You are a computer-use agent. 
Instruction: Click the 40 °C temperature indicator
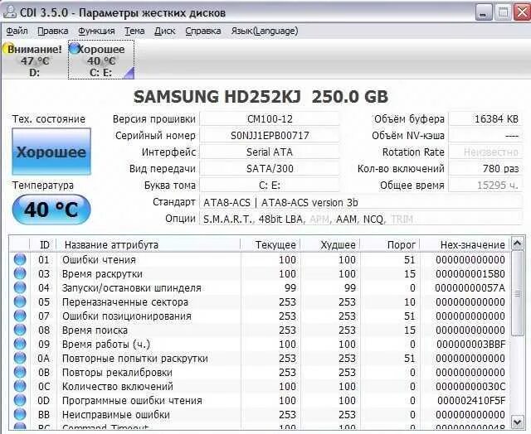click(x=51, y=210)
